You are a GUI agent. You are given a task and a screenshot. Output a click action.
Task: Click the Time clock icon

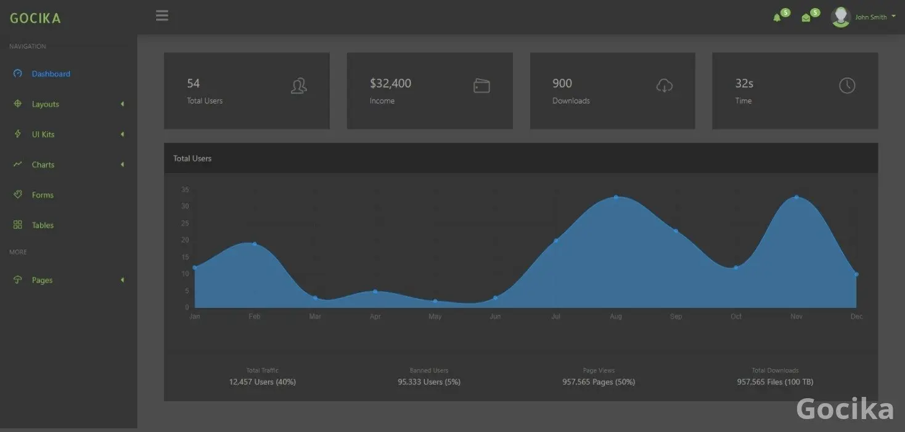pyautogui.click(x=847, y=86)
